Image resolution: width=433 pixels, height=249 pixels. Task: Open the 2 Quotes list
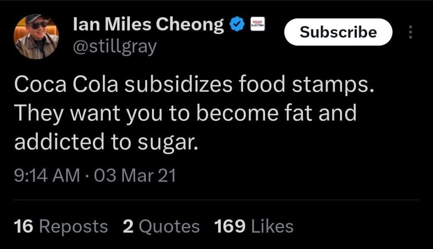tap(161, 227)
